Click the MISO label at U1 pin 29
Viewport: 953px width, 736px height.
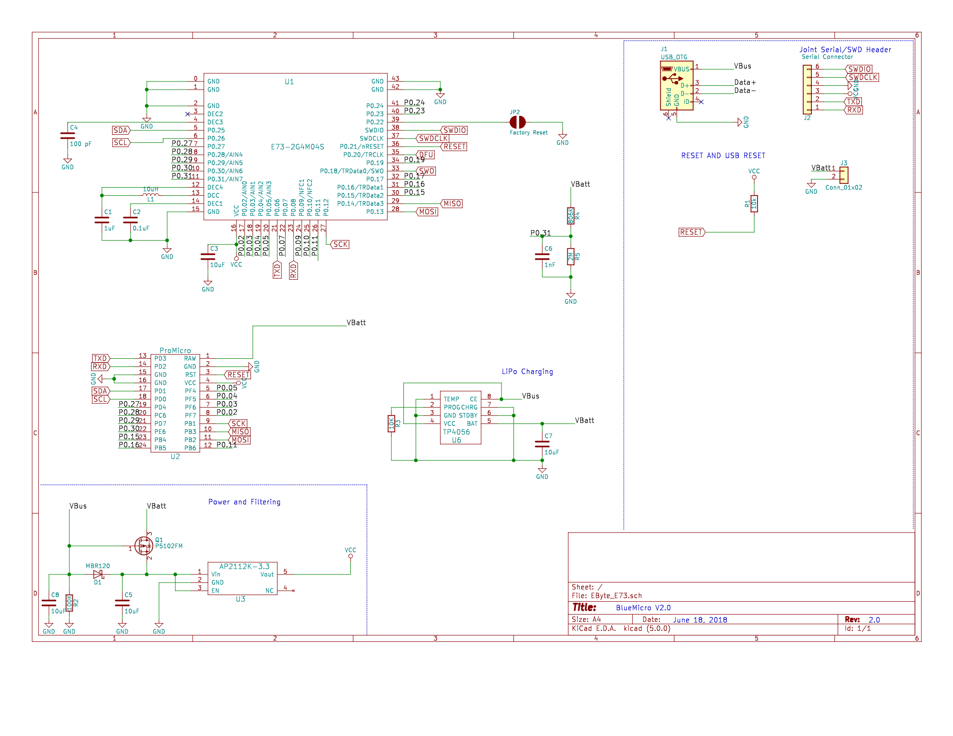(451, 203)
